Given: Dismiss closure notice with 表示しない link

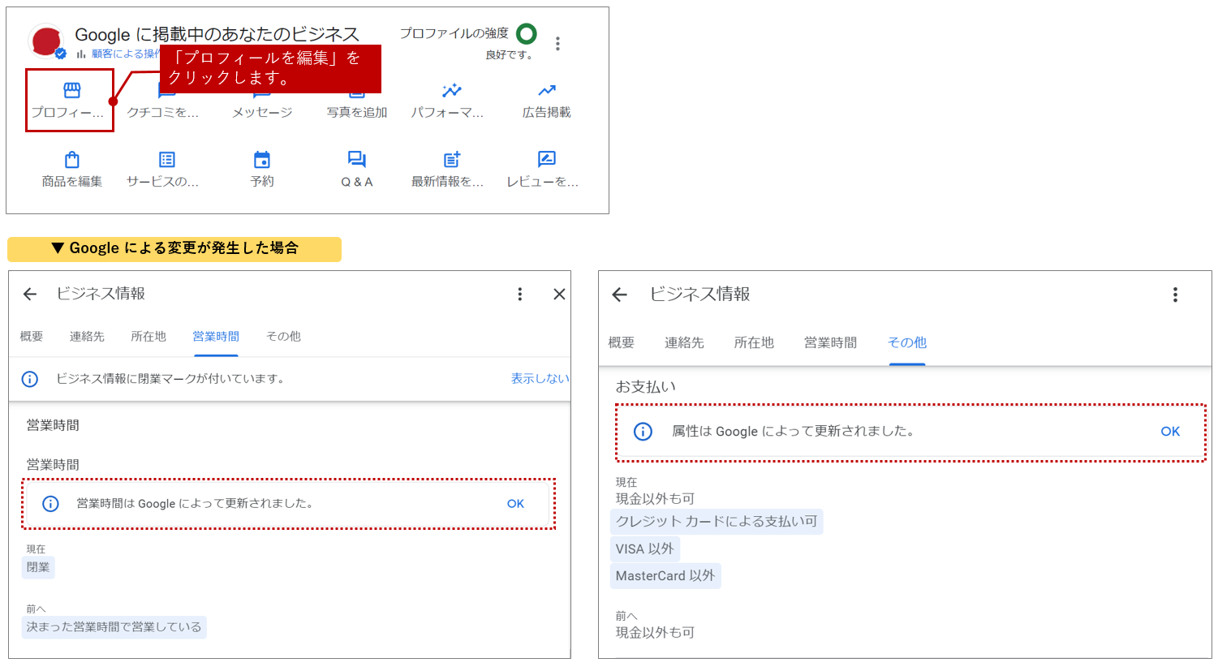Looking at the screenshot, I should [x=539, y=379].
